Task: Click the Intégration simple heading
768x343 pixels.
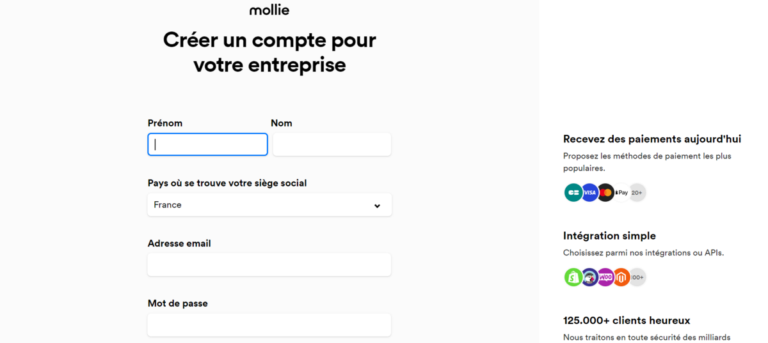Action: coord(609,236)
